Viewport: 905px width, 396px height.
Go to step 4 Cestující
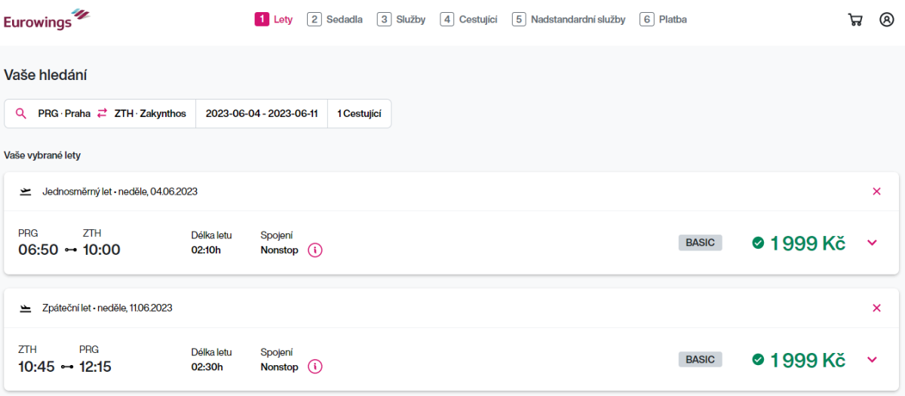pyautogui.click(x=468, y=20)
